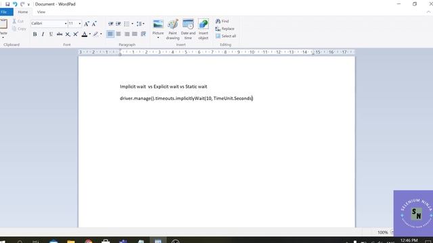Shrink the font size
Screen dimensions: 433x243
[x=94, y=24]
